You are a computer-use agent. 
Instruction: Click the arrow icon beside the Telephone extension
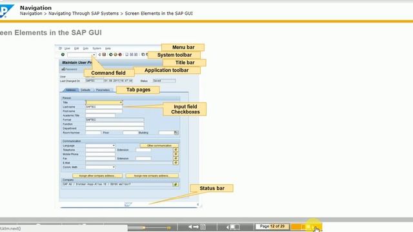click(x=176, y=150)
